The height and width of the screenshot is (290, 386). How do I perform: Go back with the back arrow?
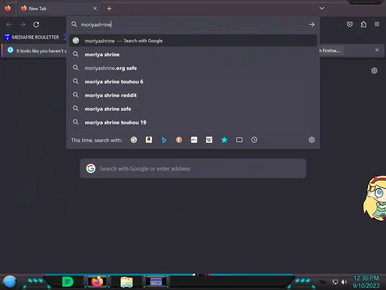(x=9, y=25)
